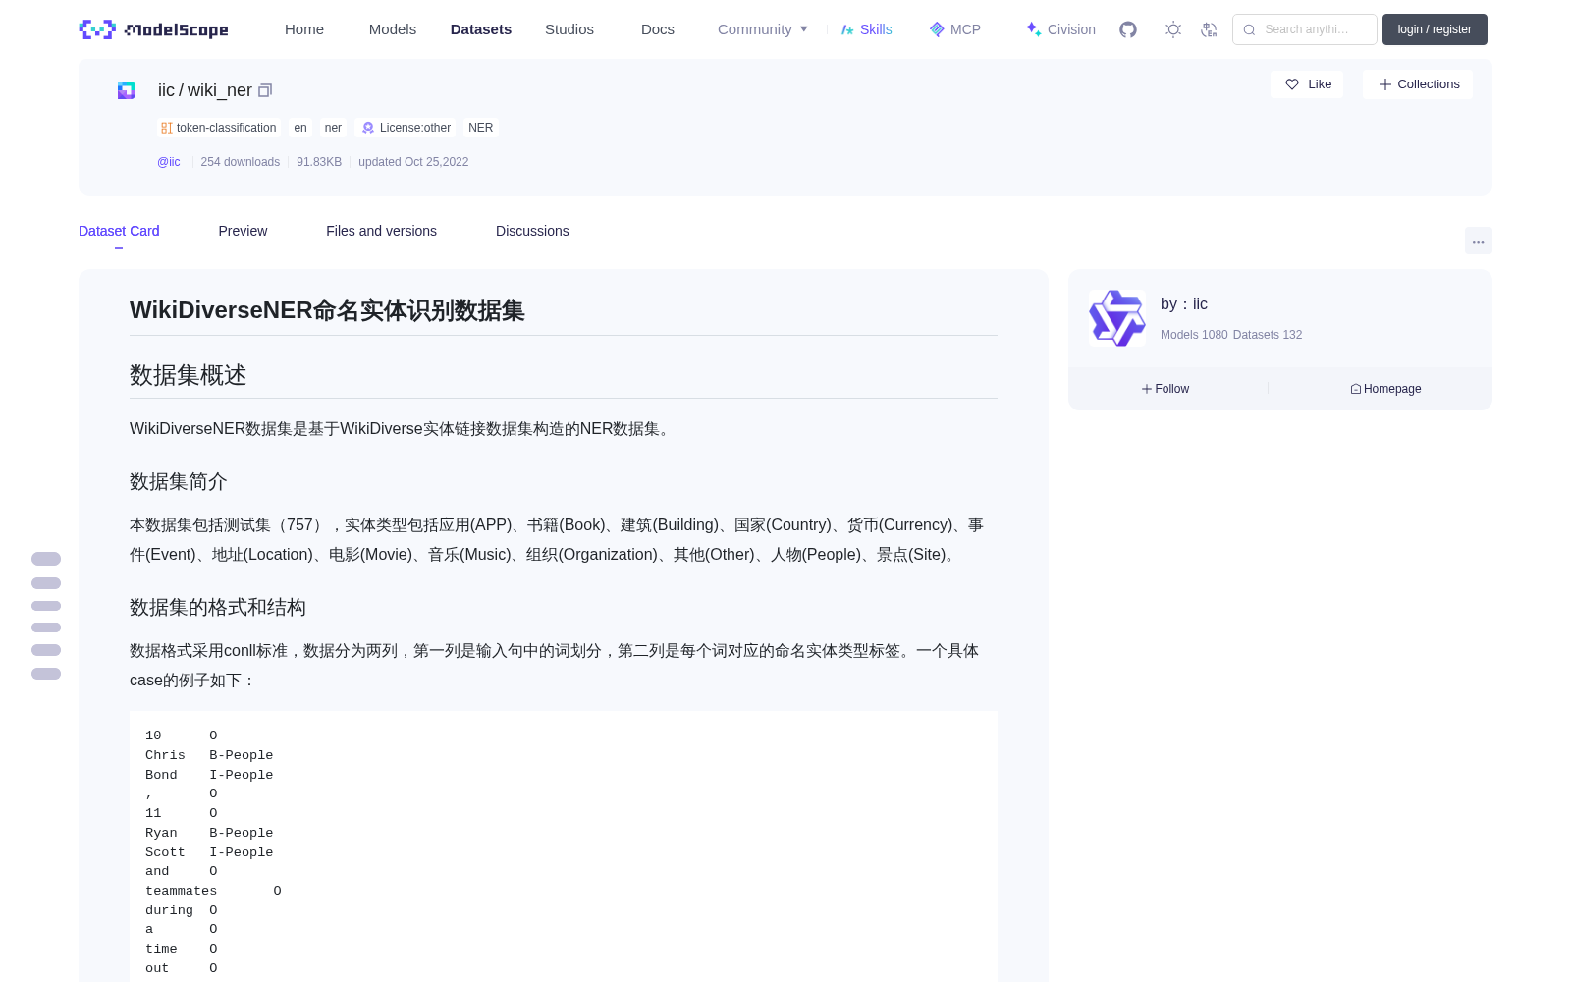This screenshot has height=982, width=1571.
Task: Click the Skills sparkle icon
Action: point(847,29)
